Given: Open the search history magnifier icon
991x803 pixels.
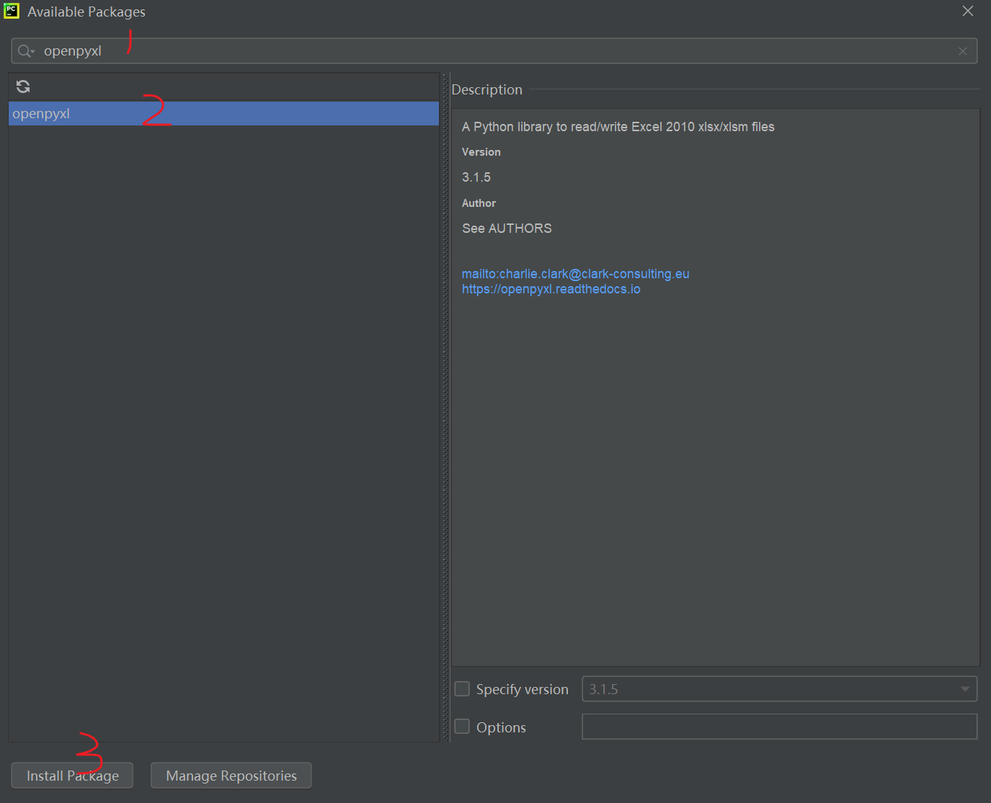Looking at the screenshot, I should click(26, 51).
